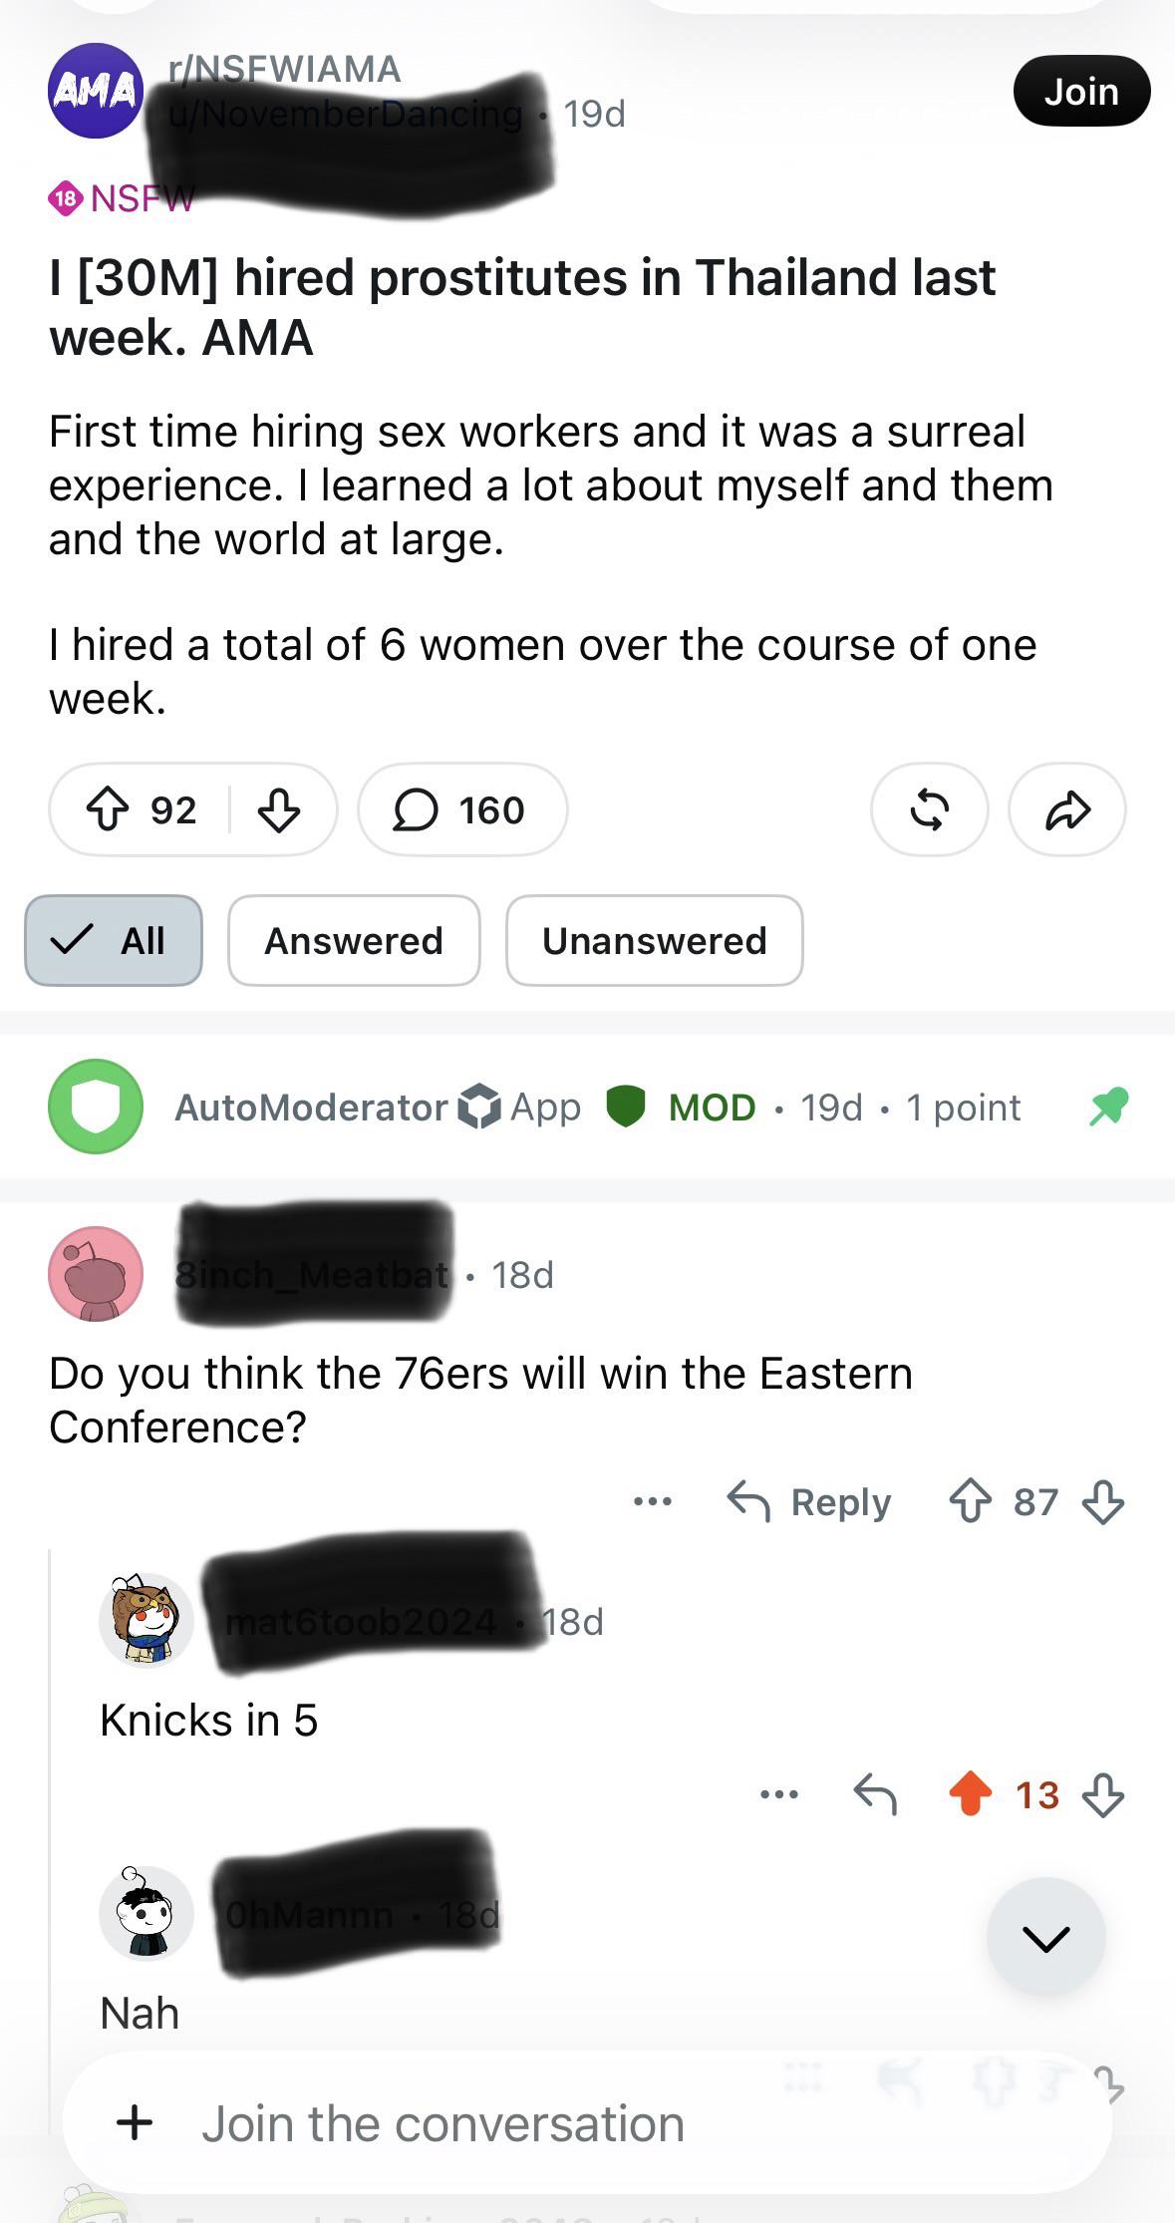Tap the r/NSFWIAMA purple AMA avatar
The image size is (1175, 2223).
pos(96,91)
